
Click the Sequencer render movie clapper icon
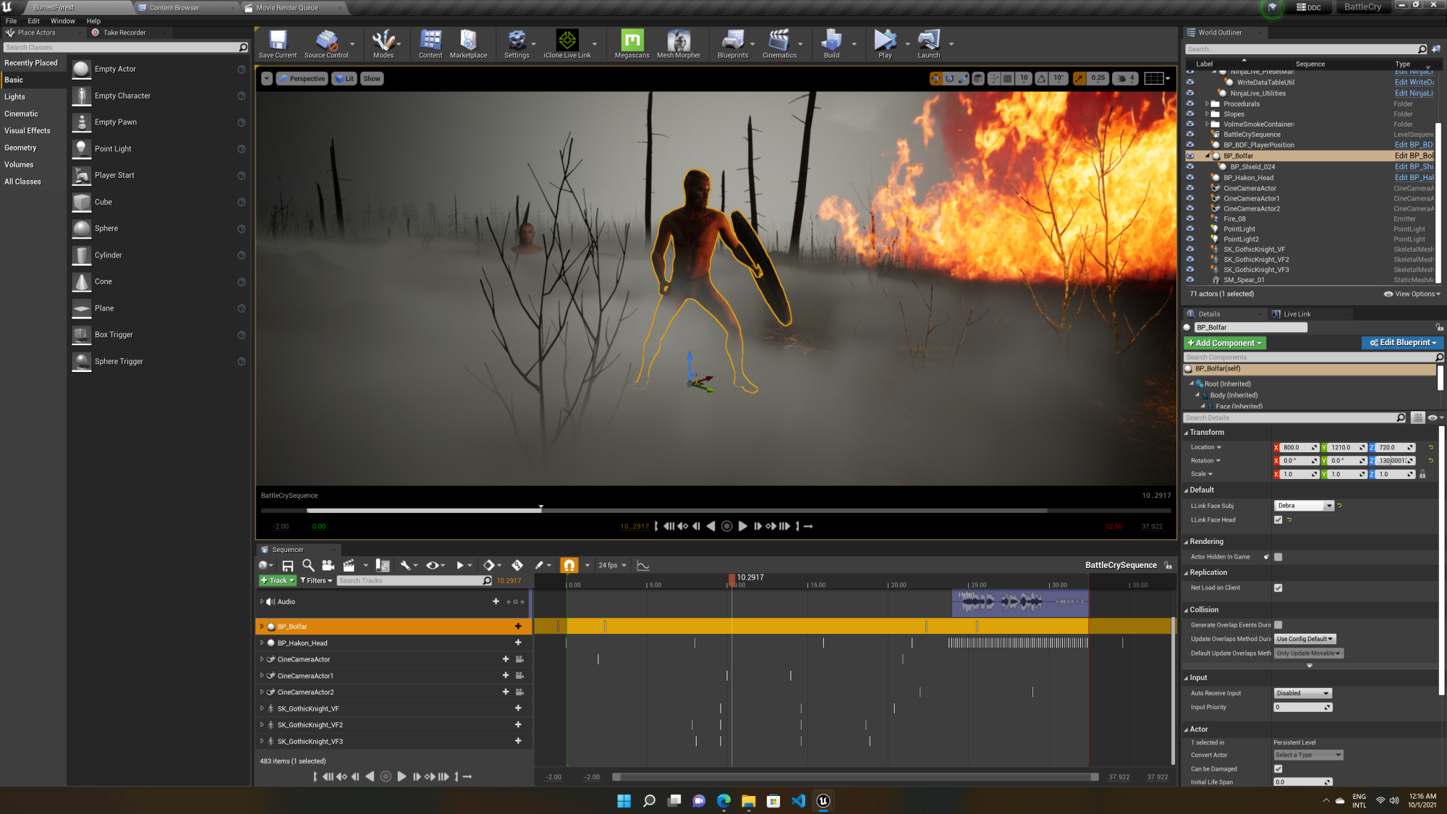[349, 565]
